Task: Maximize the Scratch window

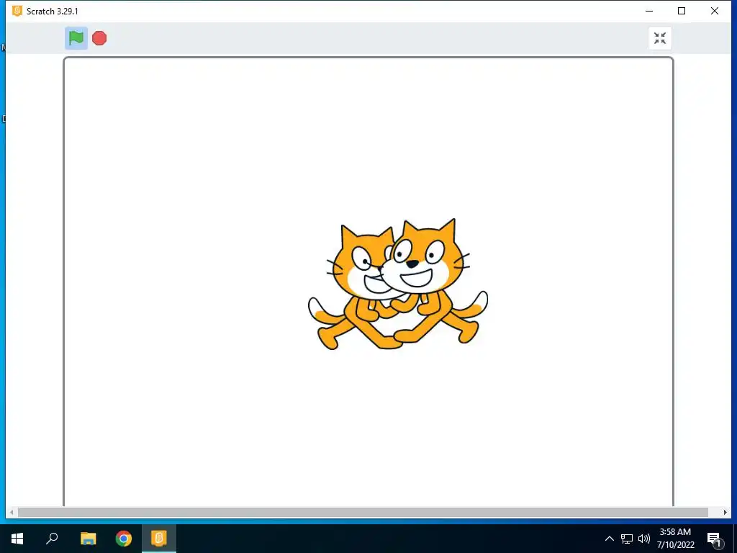Action: click(x=682, y=11)
